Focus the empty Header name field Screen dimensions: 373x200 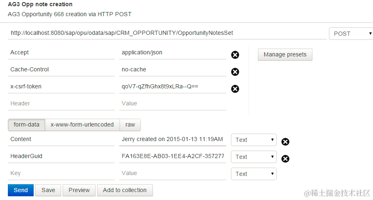click(x=61, y=104)
